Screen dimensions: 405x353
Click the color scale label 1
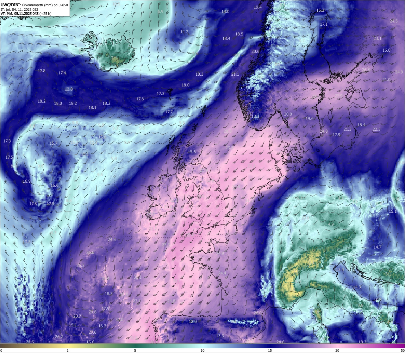coord(68,350)
